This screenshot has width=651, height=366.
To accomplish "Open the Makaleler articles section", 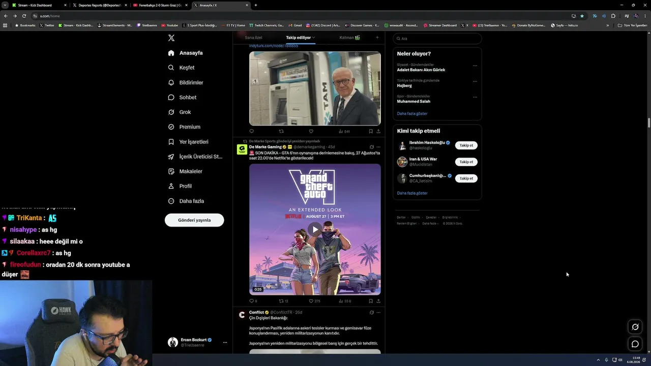I will [185, 171].
